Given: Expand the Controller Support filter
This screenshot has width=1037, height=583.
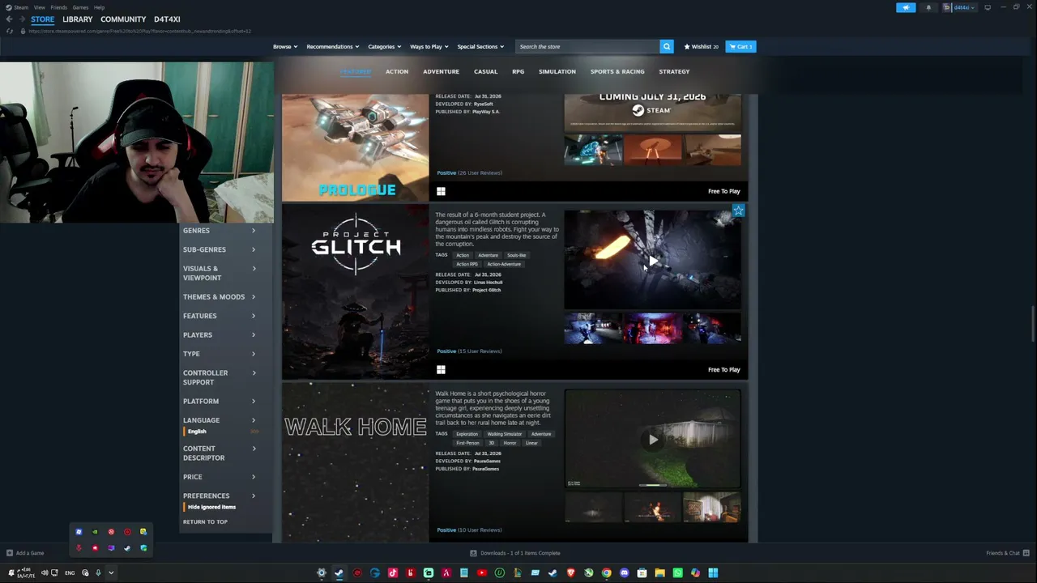Looking at the screenshot, I should pyautogui.click(x=220, y=377).
